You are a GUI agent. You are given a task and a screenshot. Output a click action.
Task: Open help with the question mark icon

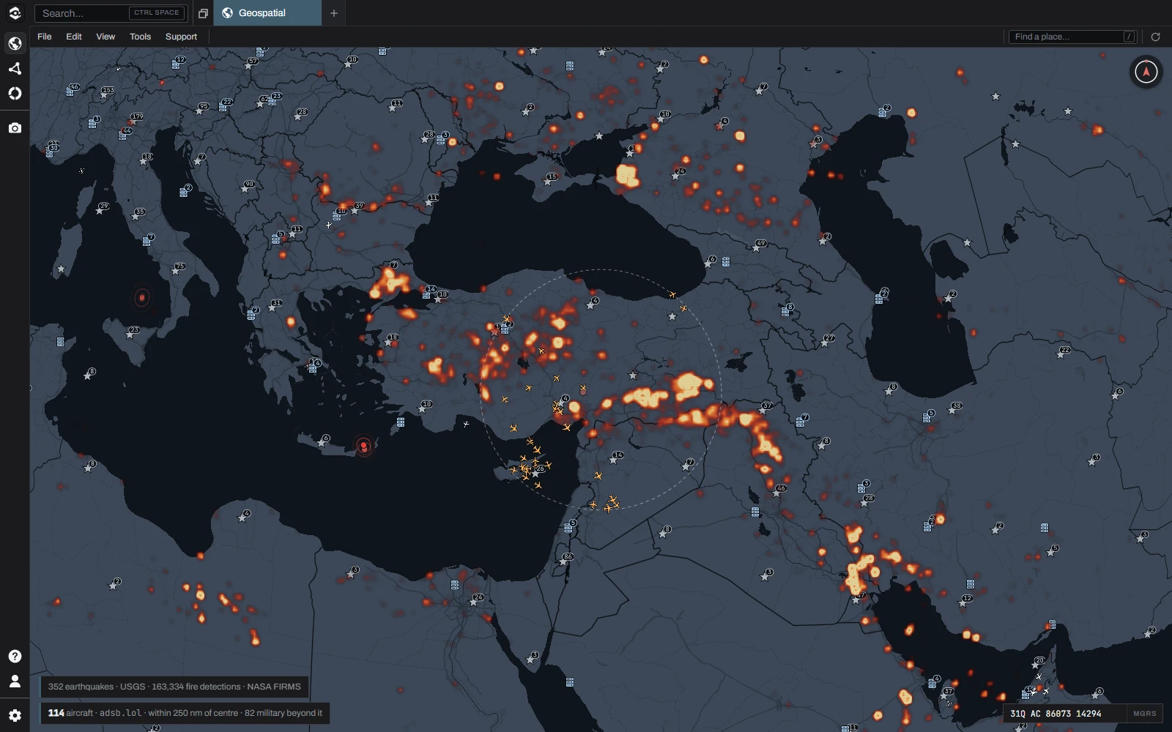(15, 657)
